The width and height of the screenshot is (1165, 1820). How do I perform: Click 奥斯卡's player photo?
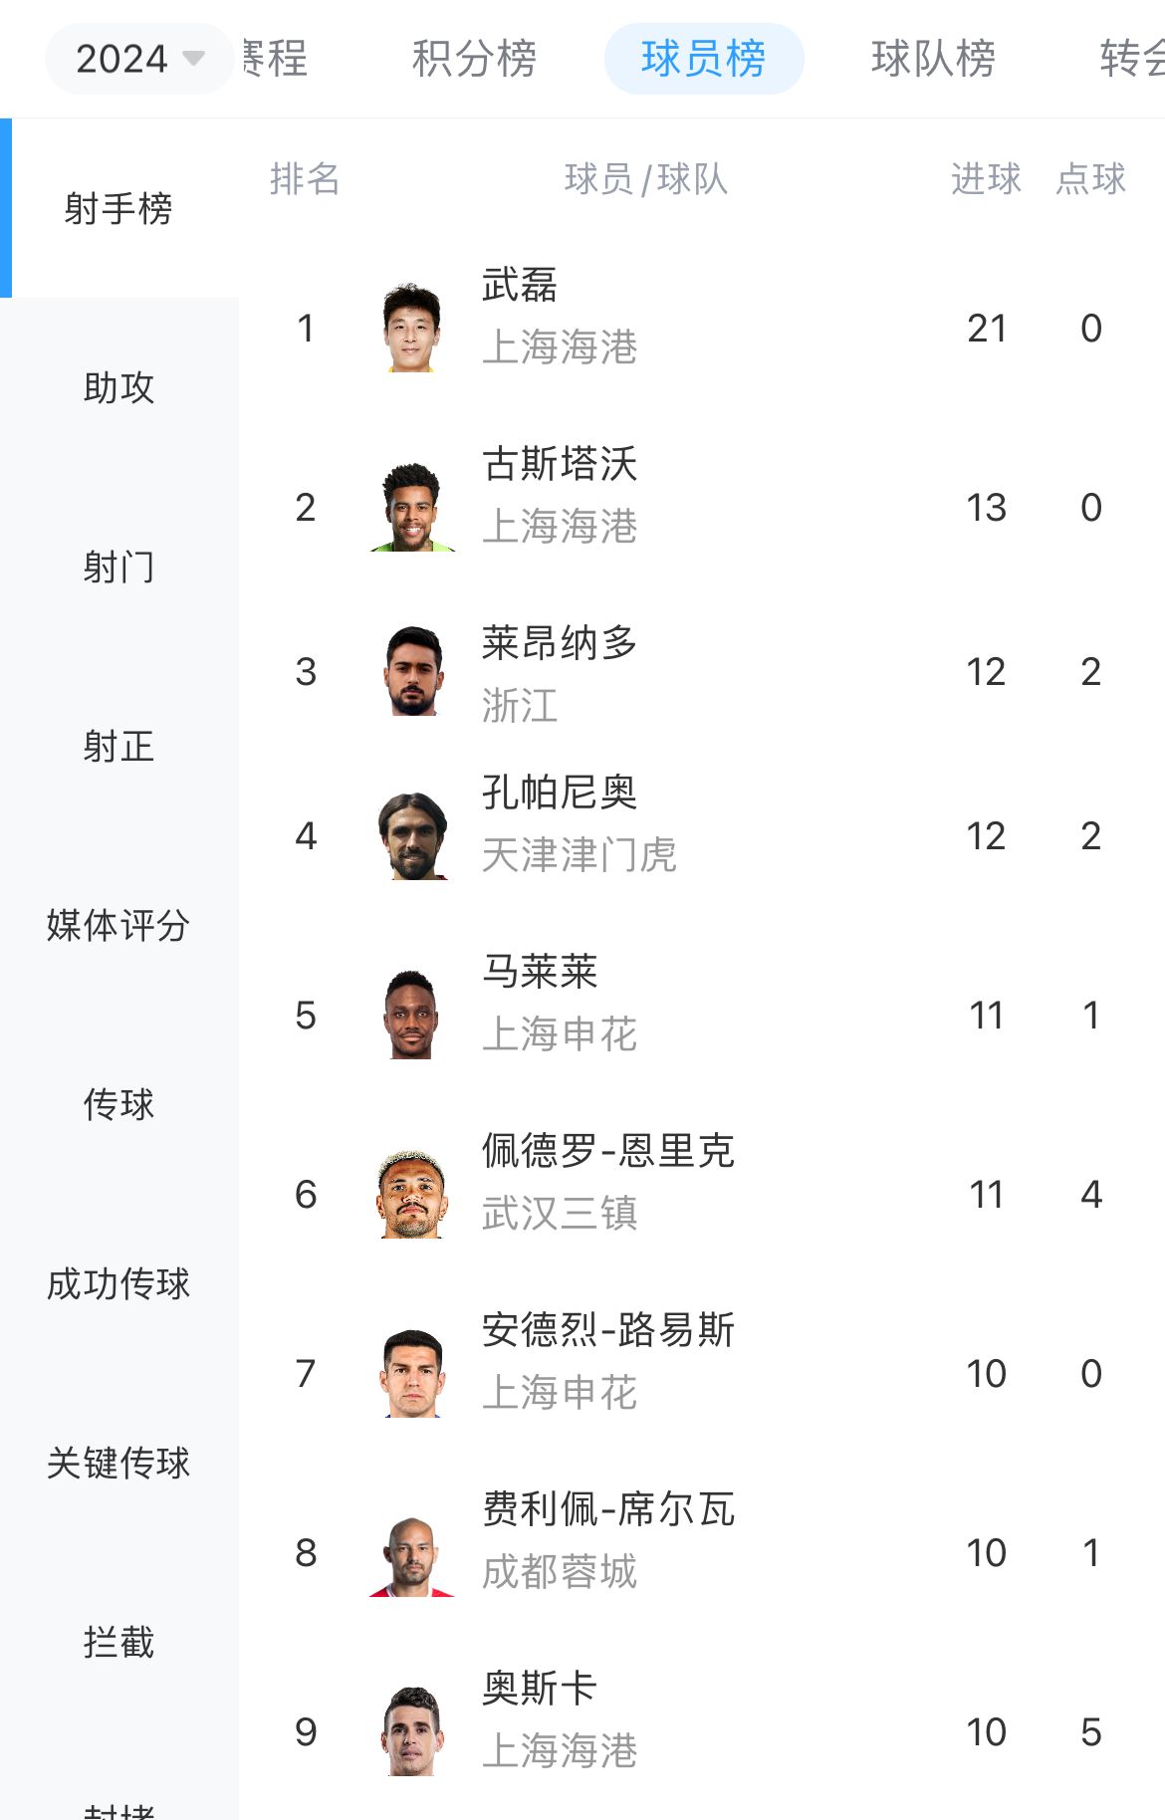tap(412, 1731)
